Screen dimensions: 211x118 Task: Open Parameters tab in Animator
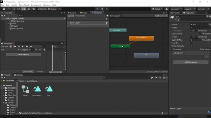80,16
